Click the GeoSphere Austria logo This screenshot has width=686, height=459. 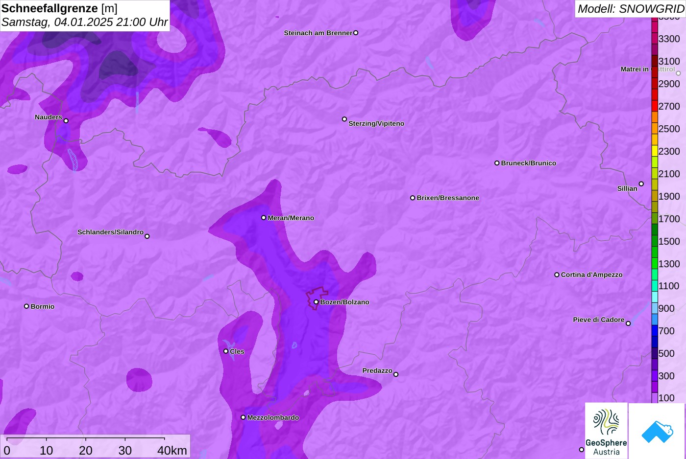pyautogui.click(x=606, y=431)
